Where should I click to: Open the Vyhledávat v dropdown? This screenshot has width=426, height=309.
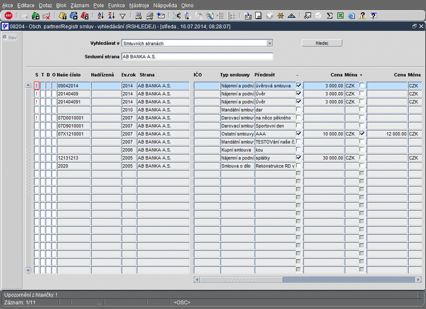tap(269, 43)
